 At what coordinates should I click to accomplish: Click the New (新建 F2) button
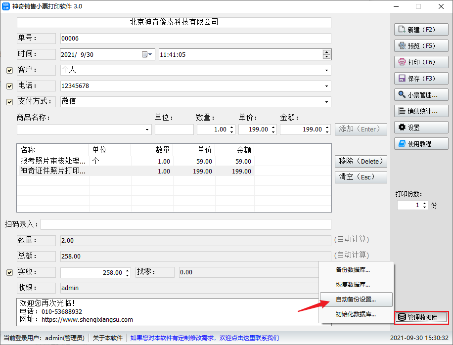click(x=421, y=30)
